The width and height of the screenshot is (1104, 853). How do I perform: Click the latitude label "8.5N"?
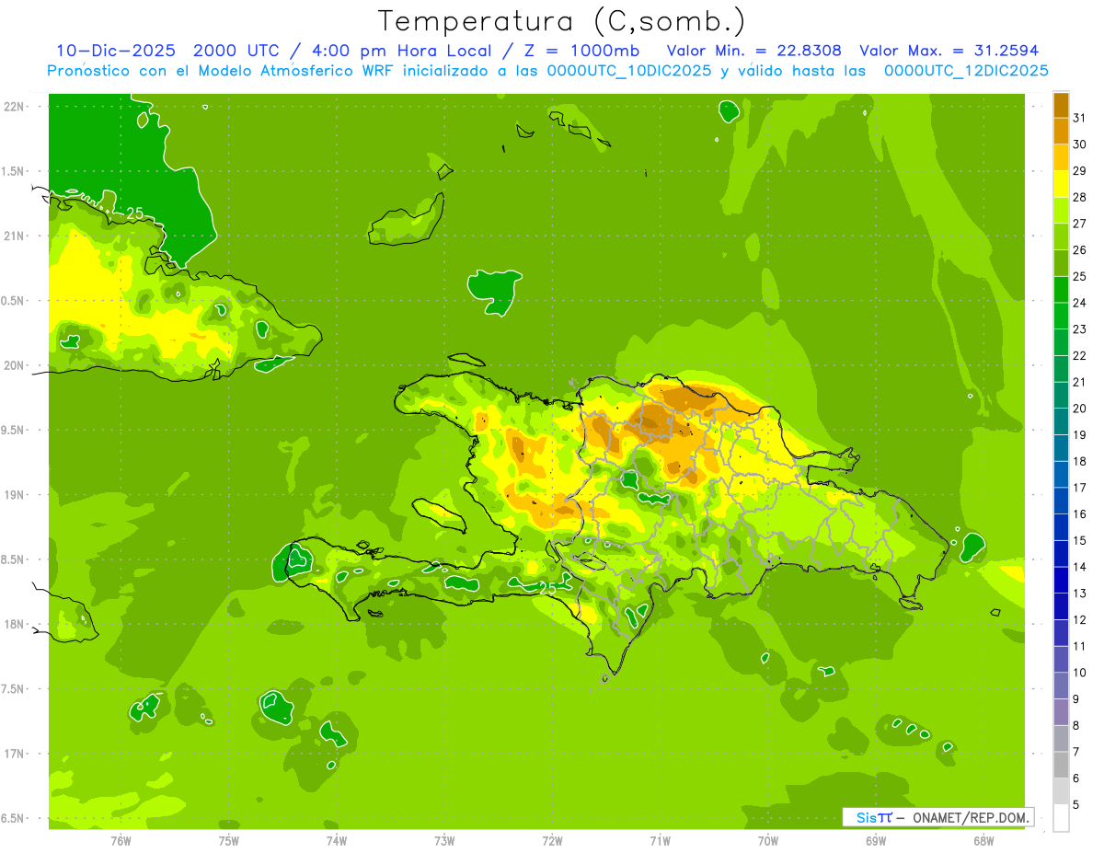(14, 559)
